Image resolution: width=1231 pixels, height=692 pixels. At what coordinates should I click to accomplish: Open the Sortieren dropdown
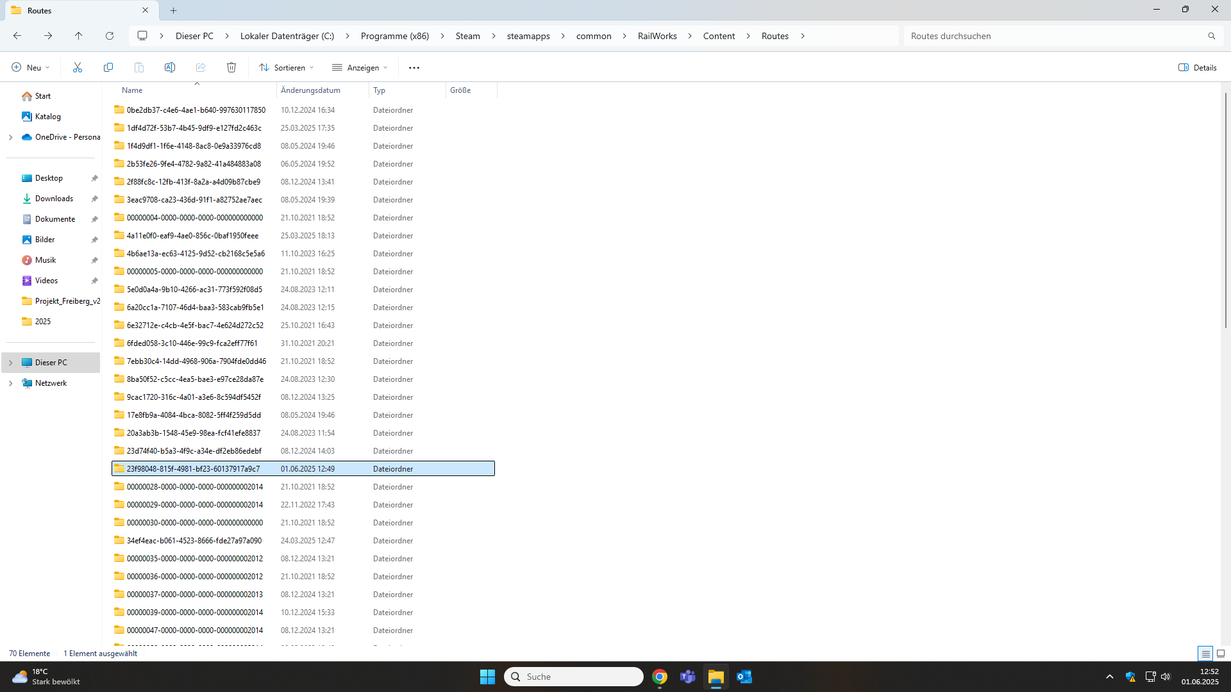coord(287,67)
